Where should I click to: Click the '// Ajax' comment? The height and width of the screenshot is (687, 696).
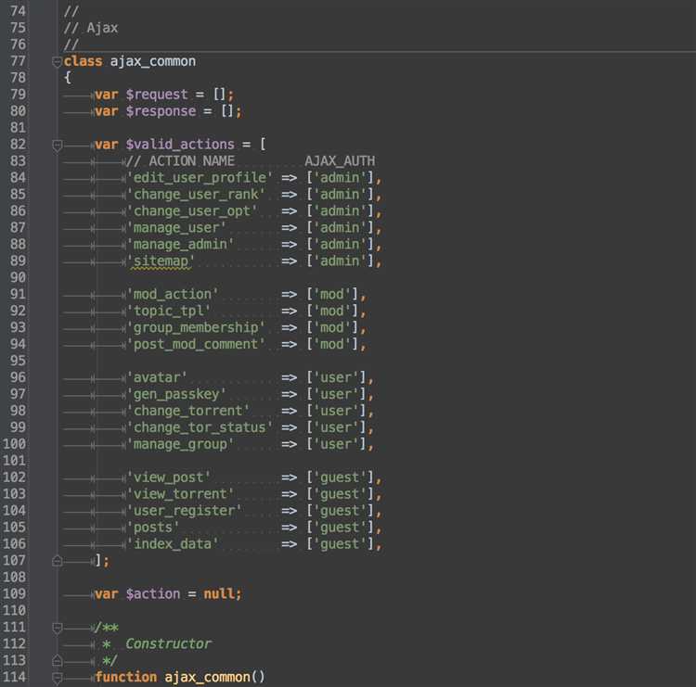point(91,28)
